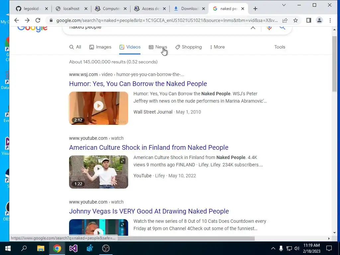Play the Johnny Vegas video thumbnail
This screenshot has width=340, height=255.
coord(98,227)
